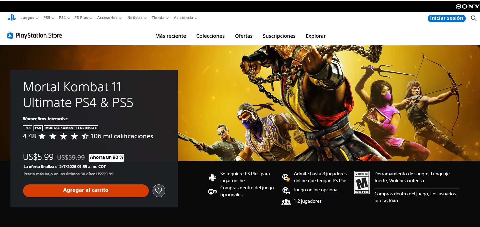Screen dimensions: 480x227
Task: Click Agregar al carrito button
Action: [x=86, y=191]
